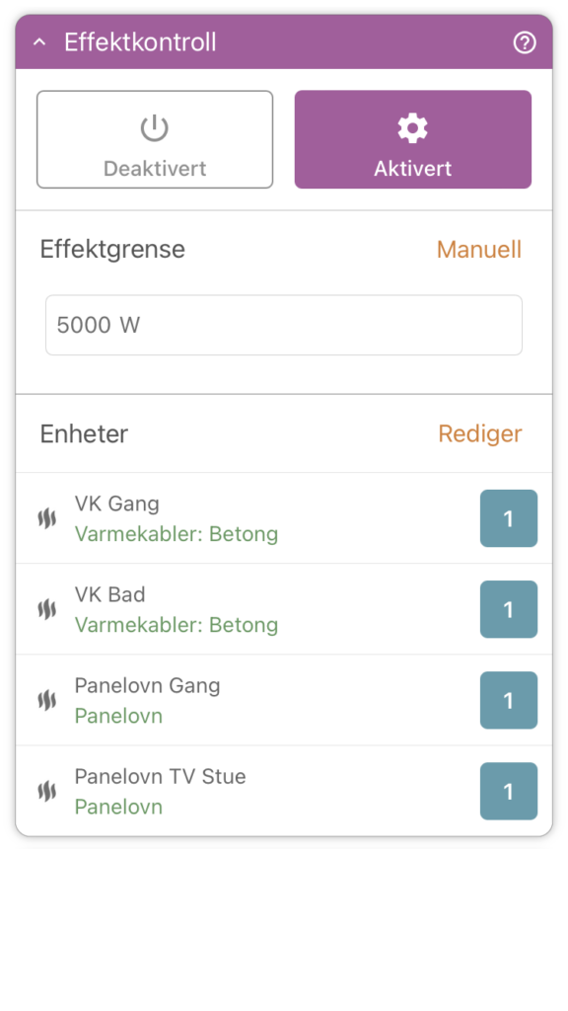This screenshot has height=1011, width=568.
Task: Click Rediger to edit units
Action: click(480, 433)
